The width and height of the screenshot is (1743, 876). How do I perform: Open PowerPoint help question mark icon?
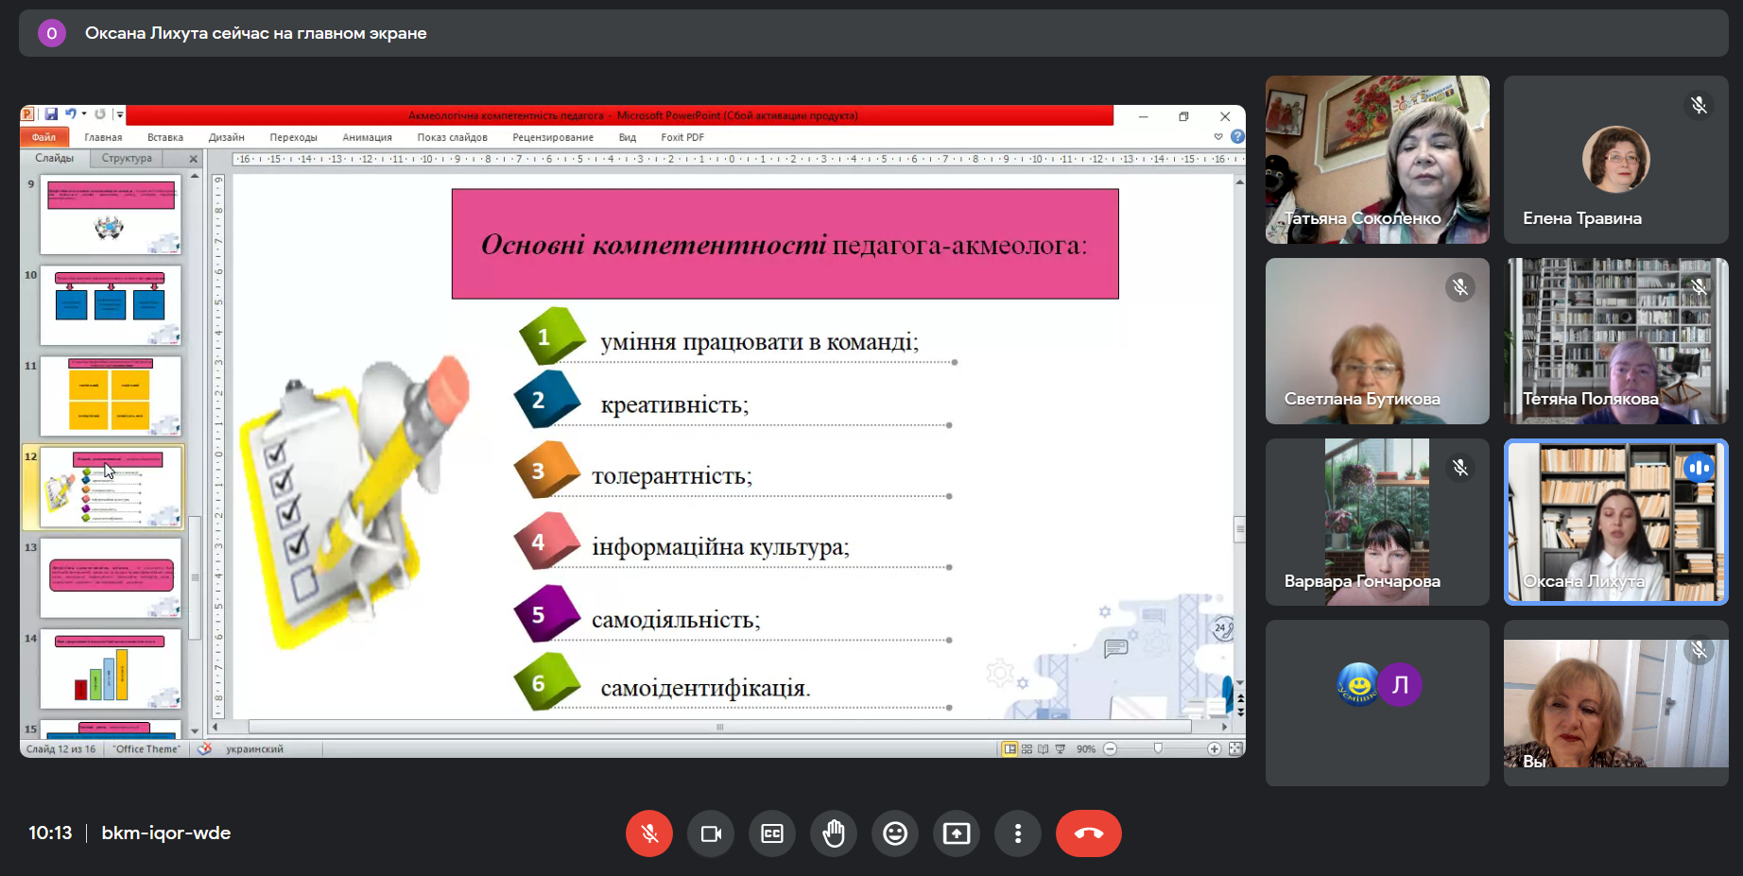pos(1237,137)
